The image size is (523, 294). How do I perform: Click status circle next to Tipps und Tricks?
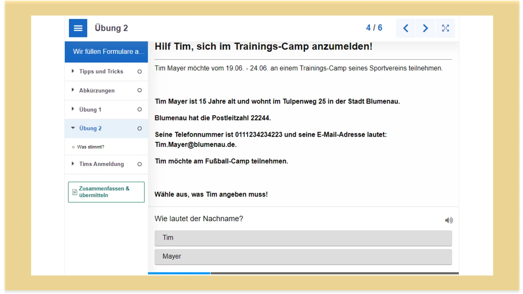(139, 72)
